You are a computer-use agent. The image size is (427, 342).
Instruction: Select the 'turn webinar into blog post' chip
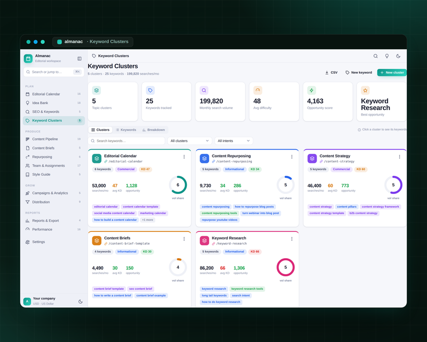pyautogui.click(x=260, y=213)
